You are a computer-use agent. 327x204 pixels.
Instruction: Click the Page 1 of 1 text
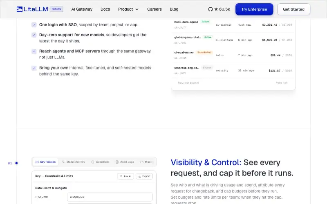[x=282, y=83]
